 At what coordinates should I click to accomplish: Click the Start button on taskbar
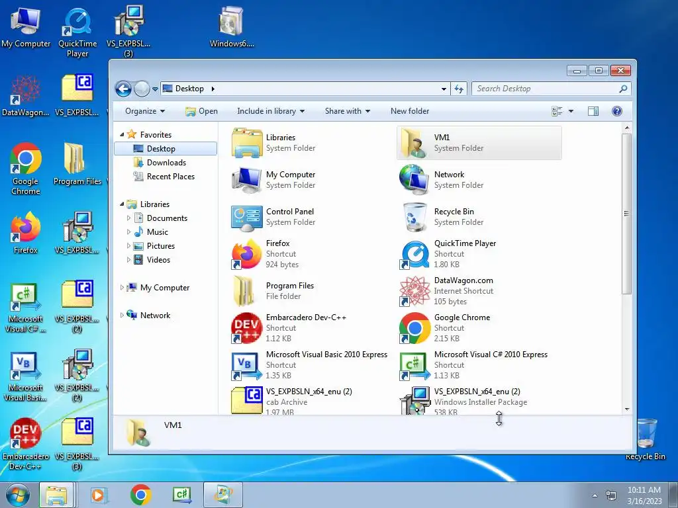pyautogui.click(x=17, y=495)
